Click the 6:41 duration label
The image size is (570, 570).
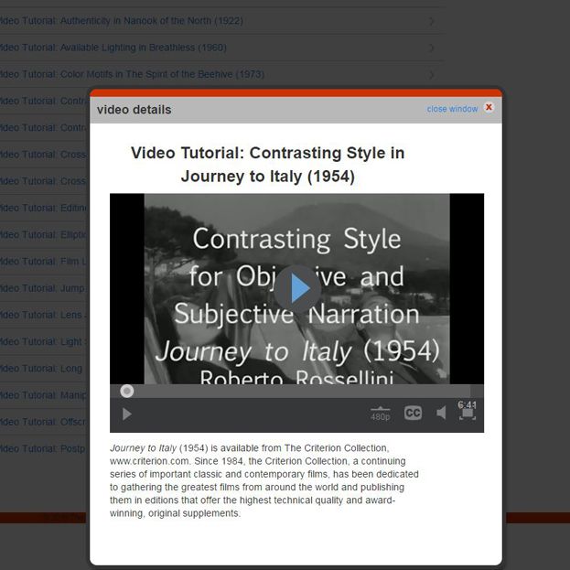(x=468, y=404)
